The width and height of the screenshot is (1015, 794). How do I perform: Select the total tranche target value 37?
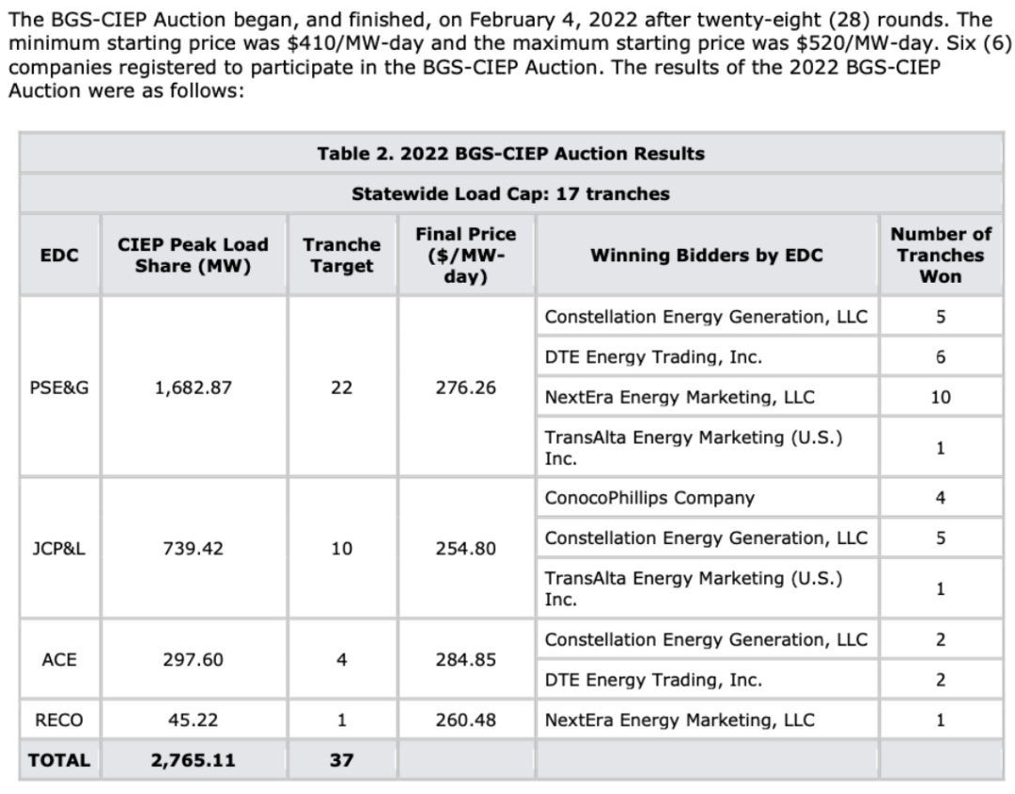tap(341, 760)
